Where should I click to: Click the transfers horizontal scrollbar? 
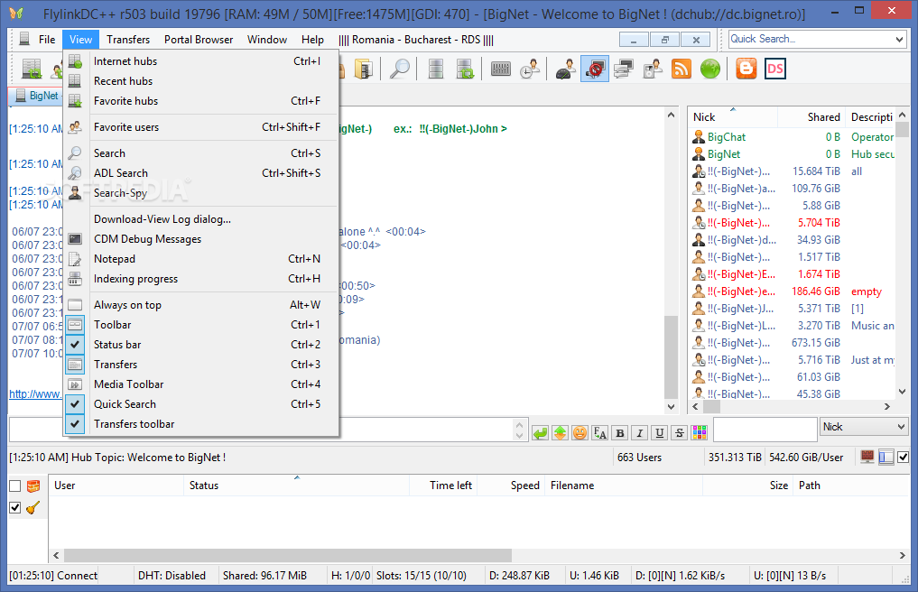pos(288,555)
